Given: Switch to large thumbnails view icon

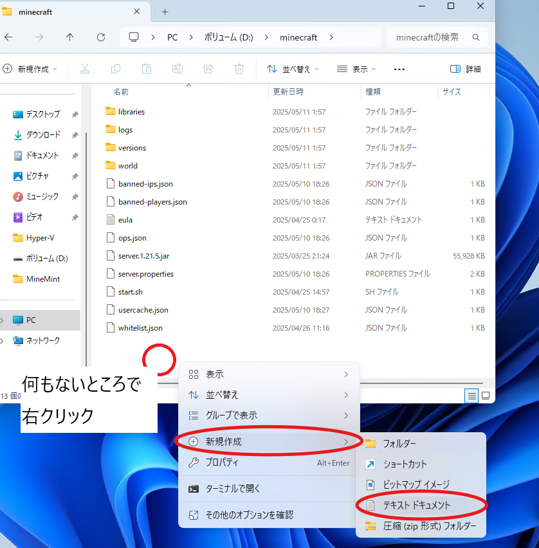Looking at the screenshot, I should tap(486, 396).
